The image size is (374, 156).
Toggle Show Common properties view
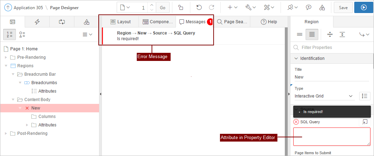coord(300,34)
